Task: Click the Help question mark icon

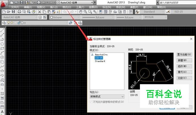Action: pos(131,12)
